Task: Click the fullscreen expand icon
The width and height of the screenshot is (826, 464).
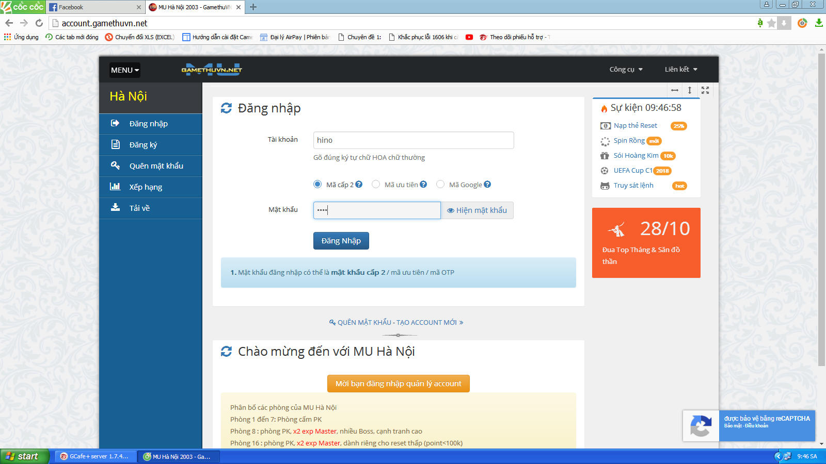Action: click(x=705, y=90)
